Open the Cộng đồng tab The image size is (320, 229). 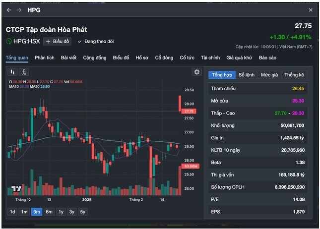coord(95,57)
